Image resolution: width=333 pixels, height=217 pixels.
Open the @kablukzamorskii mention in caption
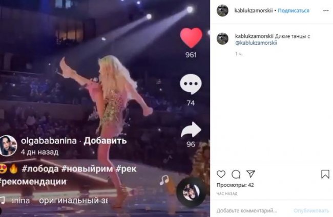click(x=256, y=43)
